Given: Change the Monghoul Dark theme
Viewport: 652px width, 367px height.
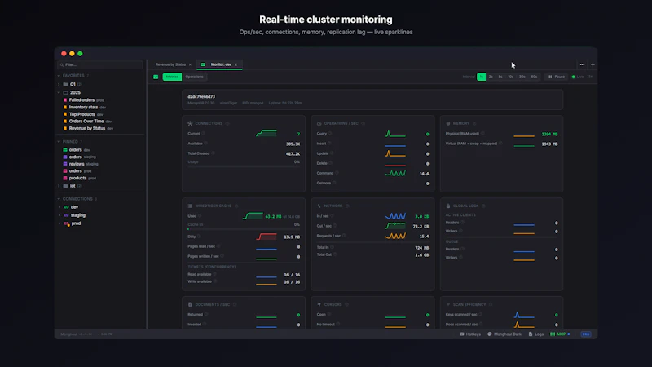Looking at the screenshot, I should [x=504, y=334].
